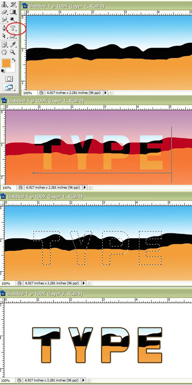Select the Path Selection arrow tool
192x385 pixels.
point(4,36)
